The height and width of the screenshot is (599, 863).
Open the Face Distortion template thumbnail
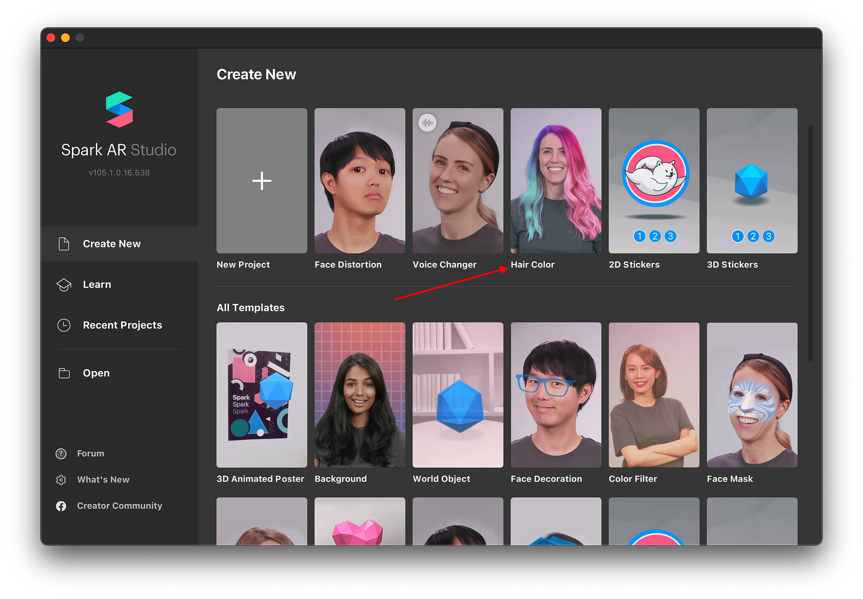pyautogui.click(x=360, y=181)
